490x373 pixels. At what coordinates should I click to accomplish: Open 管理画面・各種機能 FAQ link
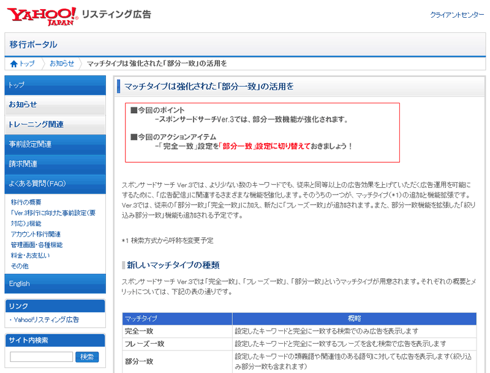click(x=37, y=245)
